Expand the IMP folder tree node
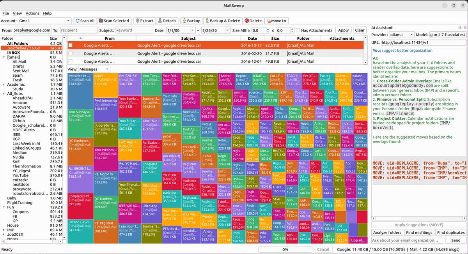468x254 pixels. click(x=4, y=230)
